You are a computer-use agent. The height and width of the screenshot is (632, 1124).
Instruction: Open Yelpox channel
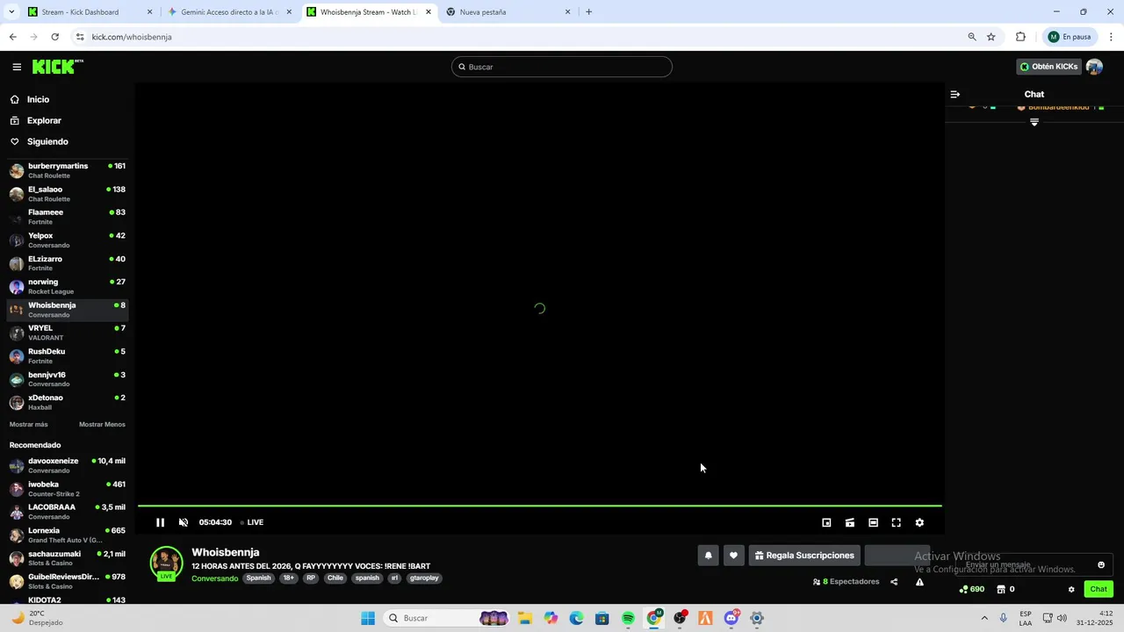67,241
